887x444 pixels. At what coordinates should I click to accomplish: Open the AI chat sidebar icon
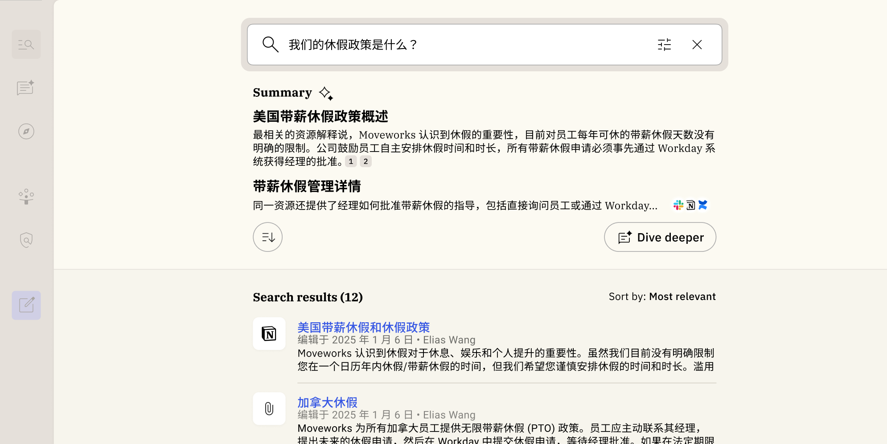(x=26, y=88)
